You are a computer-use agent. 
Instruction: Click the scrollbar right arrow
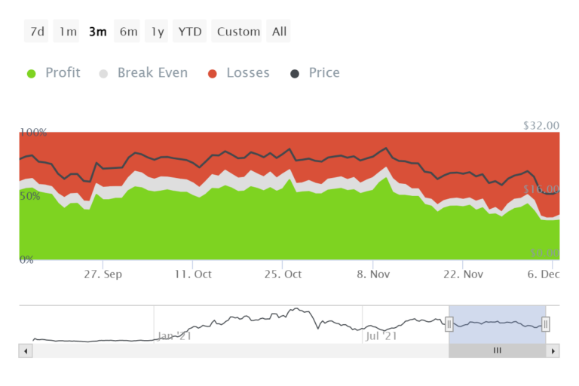tap(553, 351)
